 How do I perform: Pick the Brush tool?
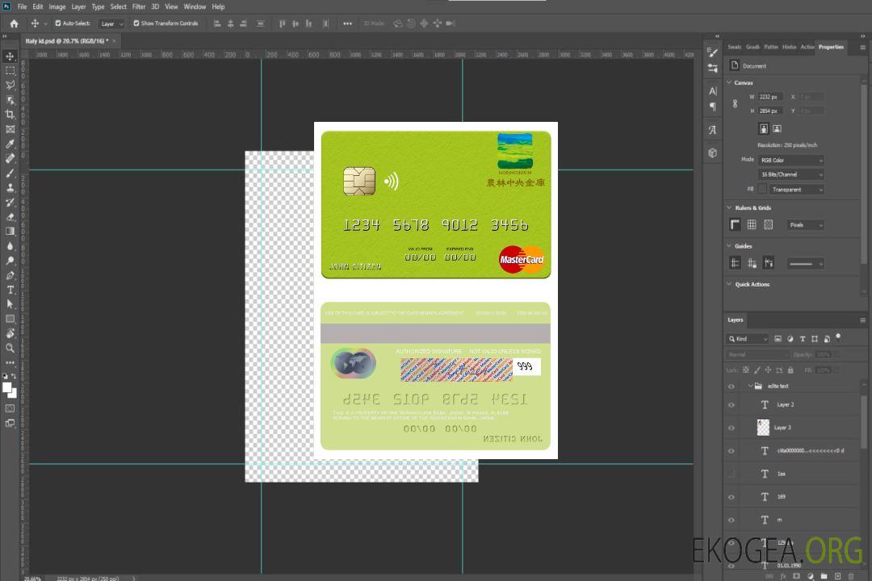(x=10, y=173)
